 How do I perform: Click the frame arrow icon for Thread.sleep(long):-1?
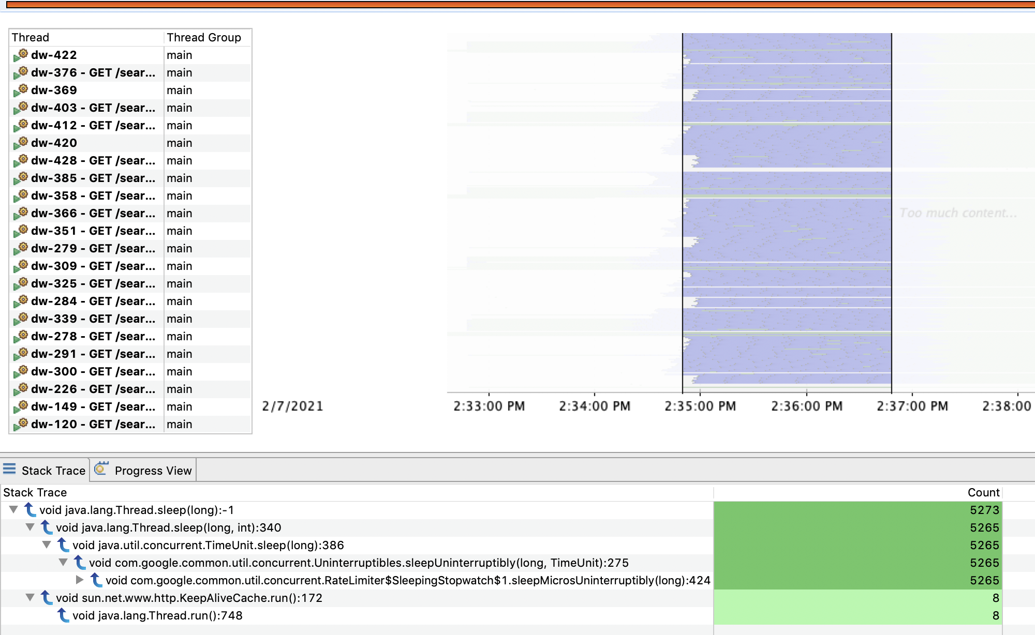tap(30, 510)
